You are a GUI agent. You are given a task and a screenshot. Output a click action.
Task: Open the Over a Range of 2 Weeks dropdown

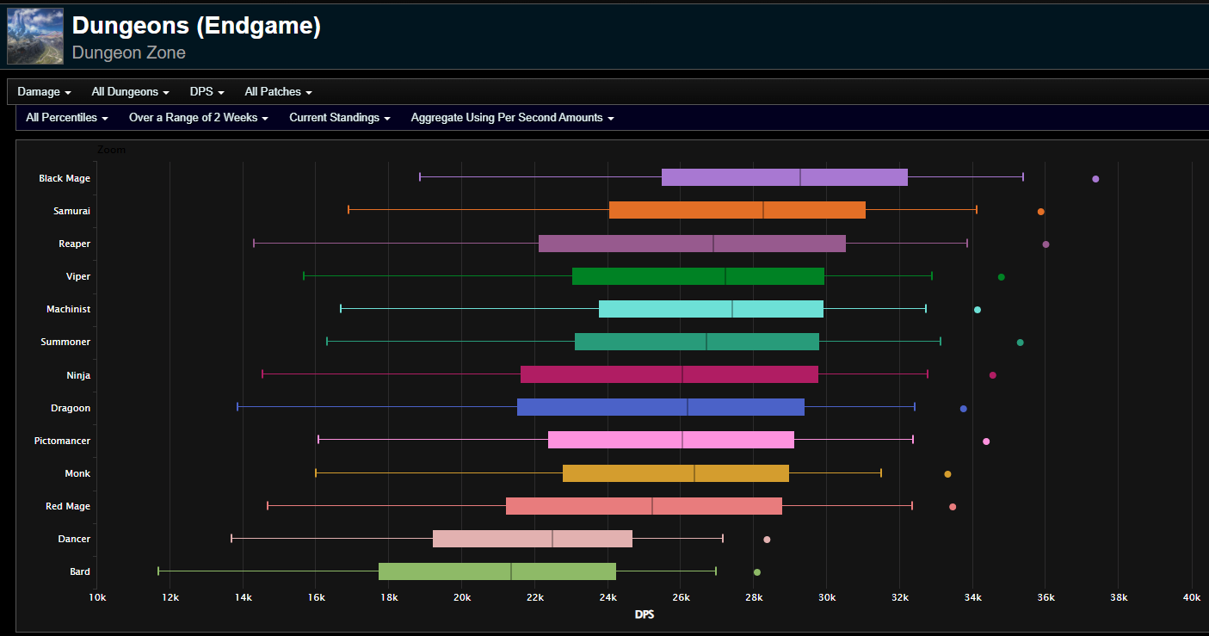coord(199,118)
